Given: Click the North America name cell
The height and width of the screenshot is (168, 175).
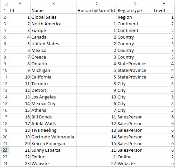Looking at the screenshot, I should click(53, 24).
